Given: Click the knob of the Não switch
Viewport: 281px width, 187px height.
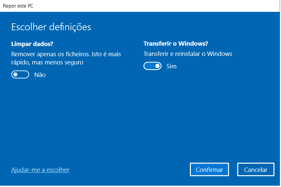Looking at the screenshot, I should (x=15, y=75).
